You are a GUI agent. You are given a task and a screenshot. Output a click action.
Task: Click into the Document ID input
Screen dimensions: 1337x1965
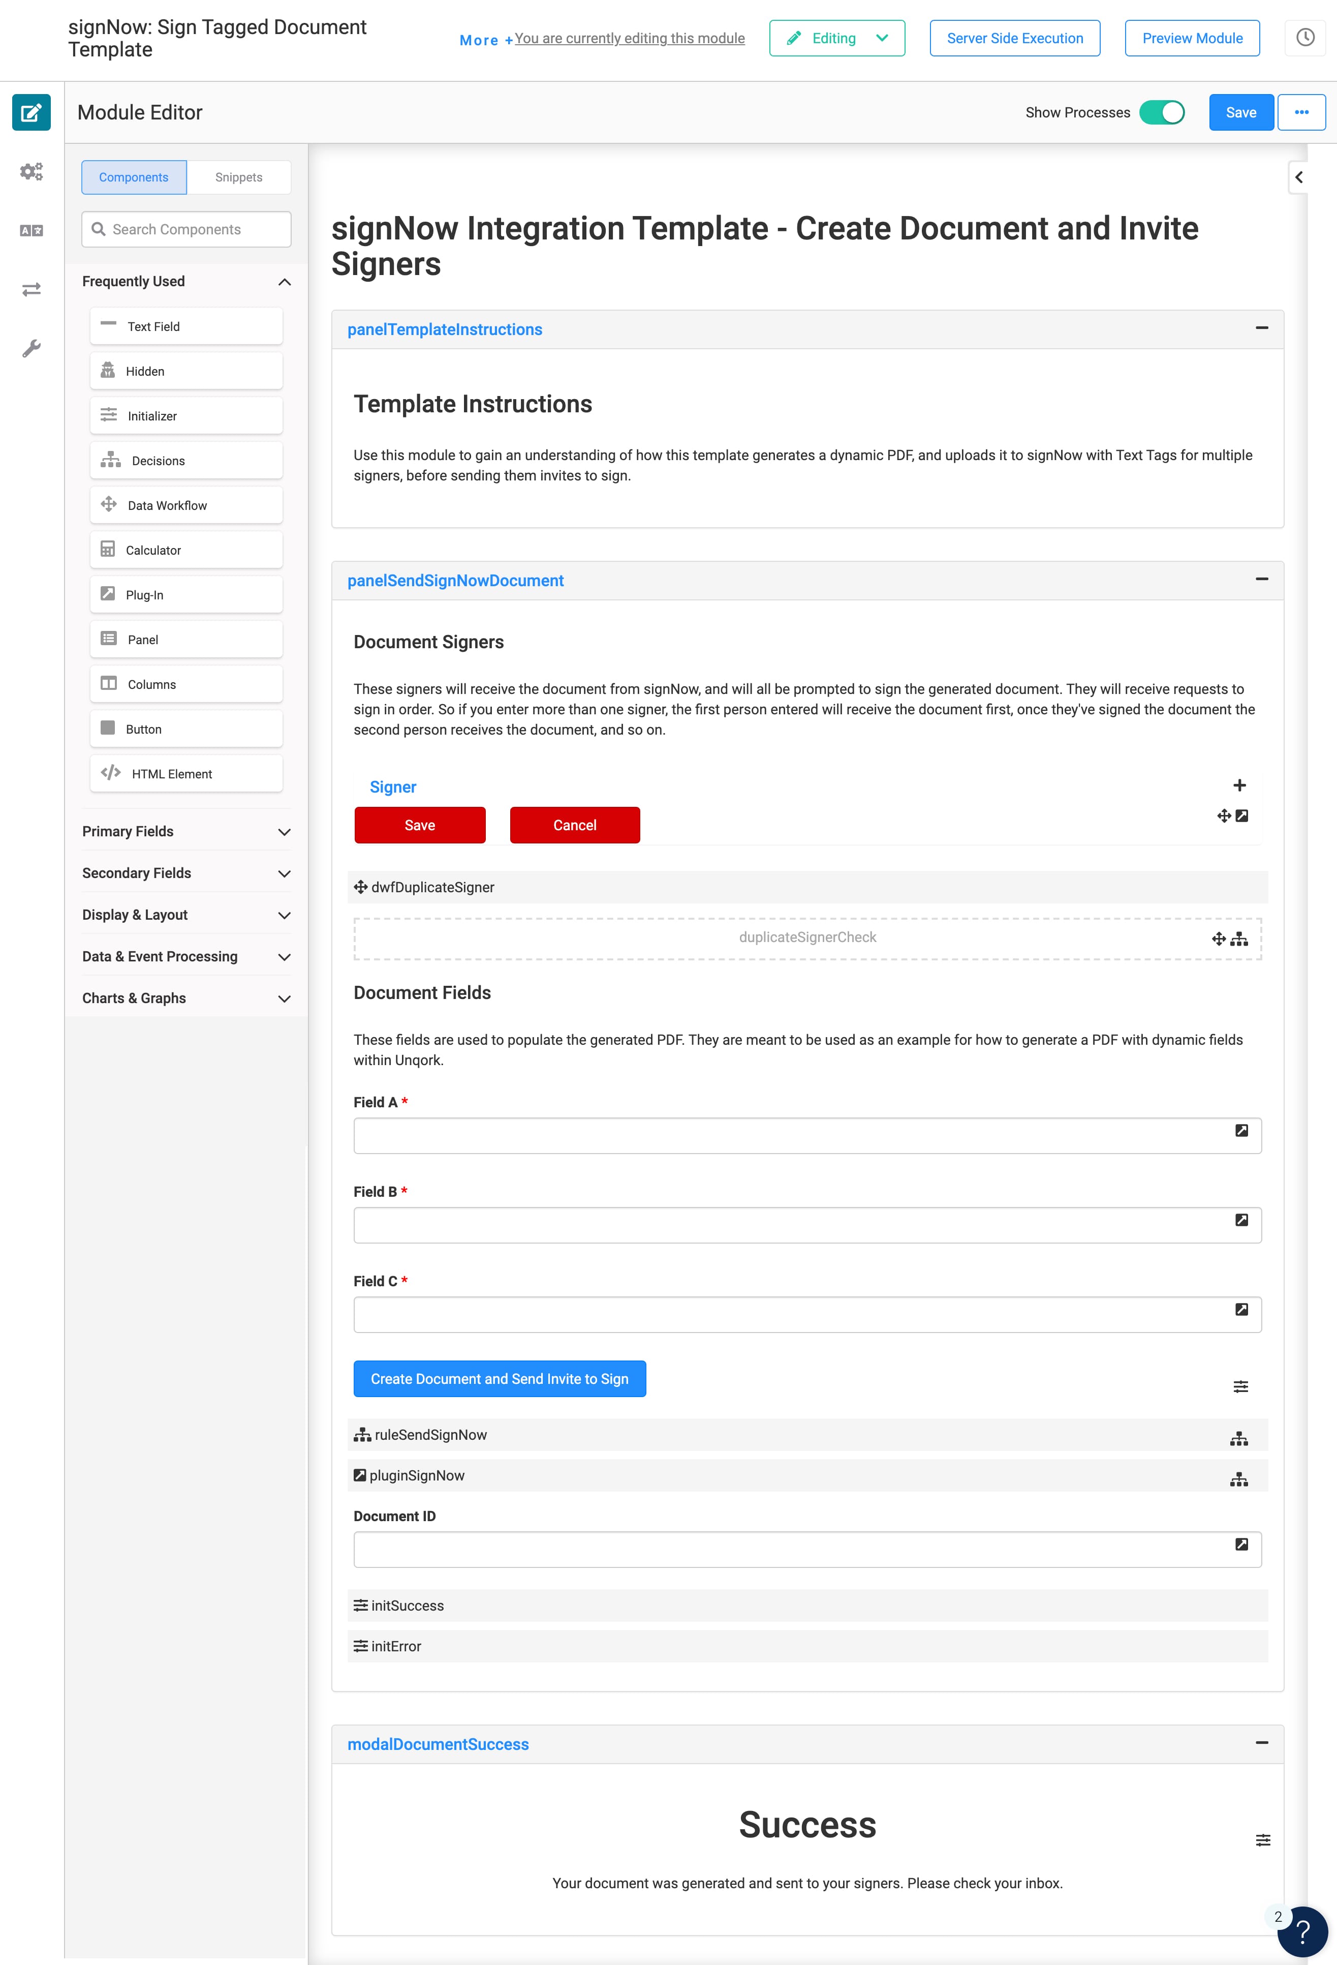coord(807,1550)
